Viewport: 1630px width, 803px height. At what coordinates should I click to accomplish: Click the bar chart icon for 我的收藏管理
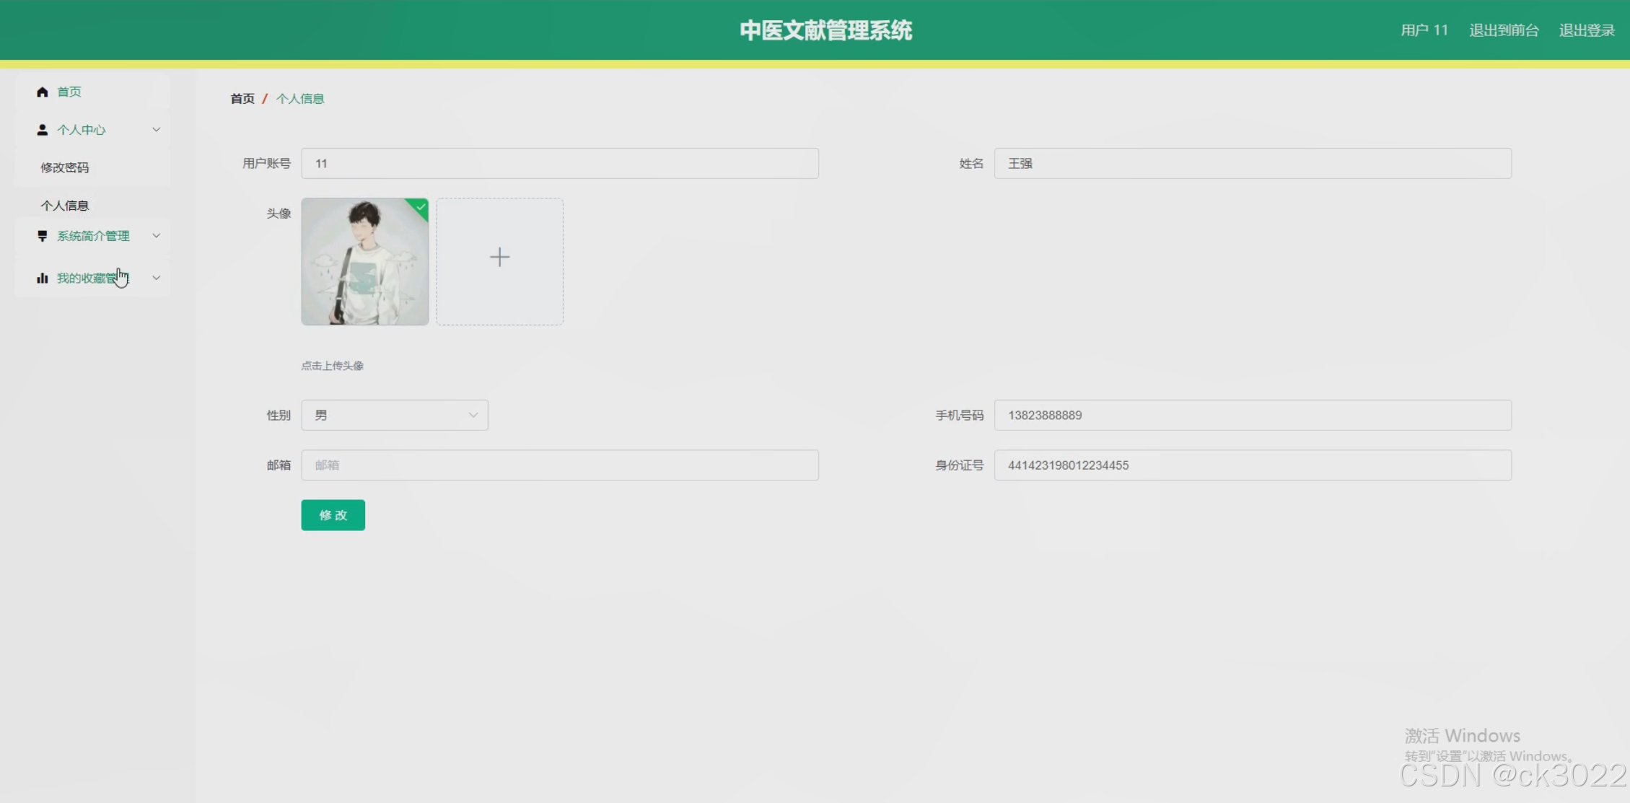tap(43, 278)
